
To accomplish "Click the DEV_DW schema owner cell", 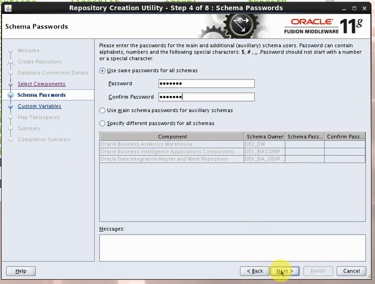I will (x=265, y=144).
